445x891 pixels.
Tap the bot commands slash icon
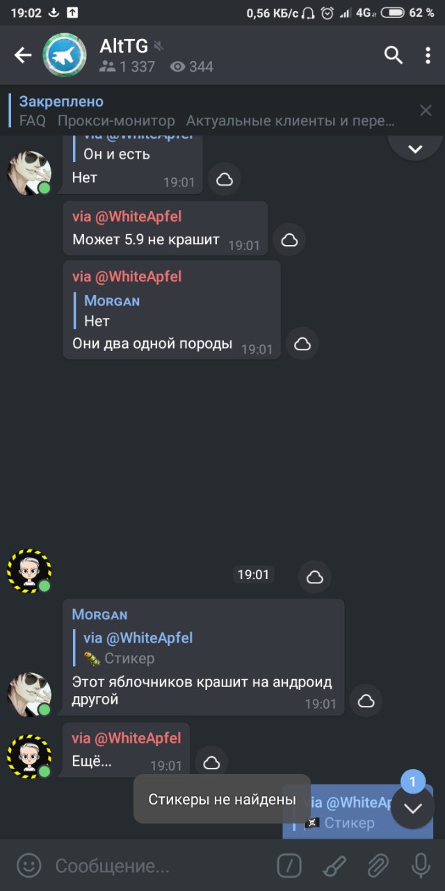pyautogui.click(x=289, y=865)
